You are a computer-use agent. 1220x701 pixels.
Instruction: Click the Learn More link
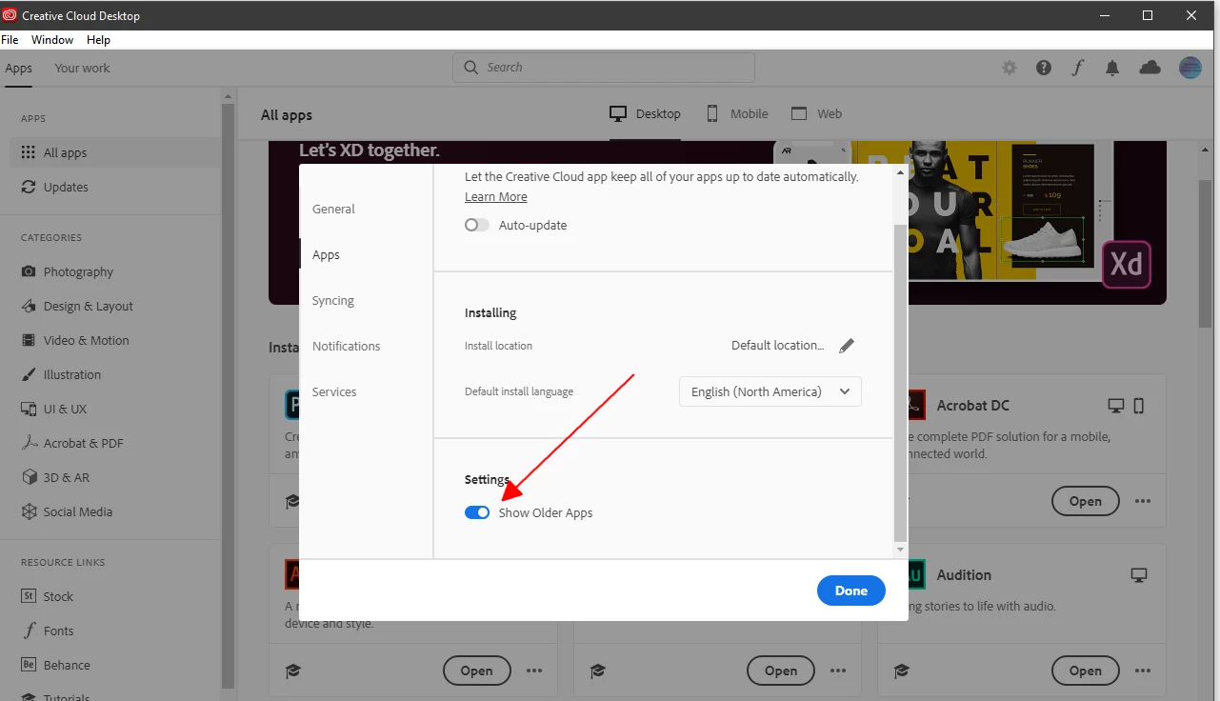495,196
